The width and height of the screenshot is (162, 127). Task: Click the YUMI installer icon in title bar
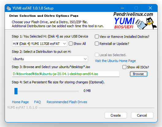[x=9, y=8]
